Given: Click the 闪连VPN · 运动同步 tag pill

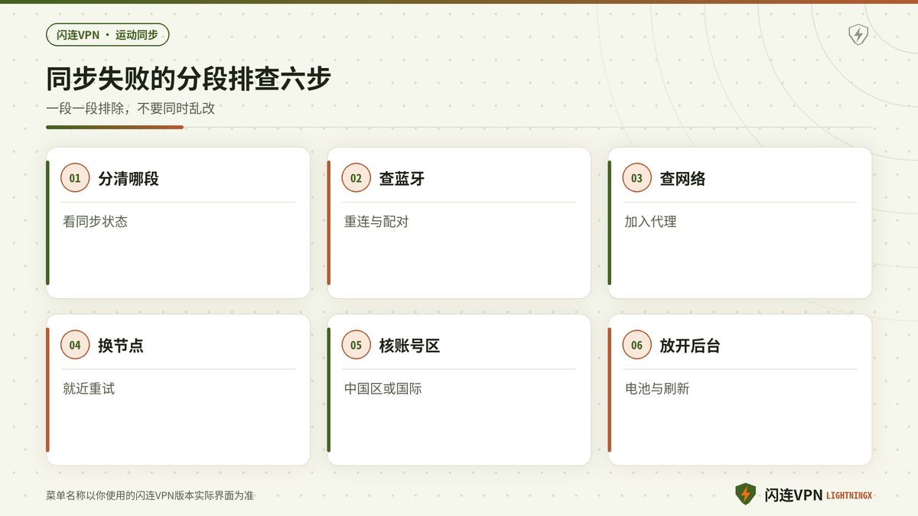Looking at the screenshot, I should 107,34.
